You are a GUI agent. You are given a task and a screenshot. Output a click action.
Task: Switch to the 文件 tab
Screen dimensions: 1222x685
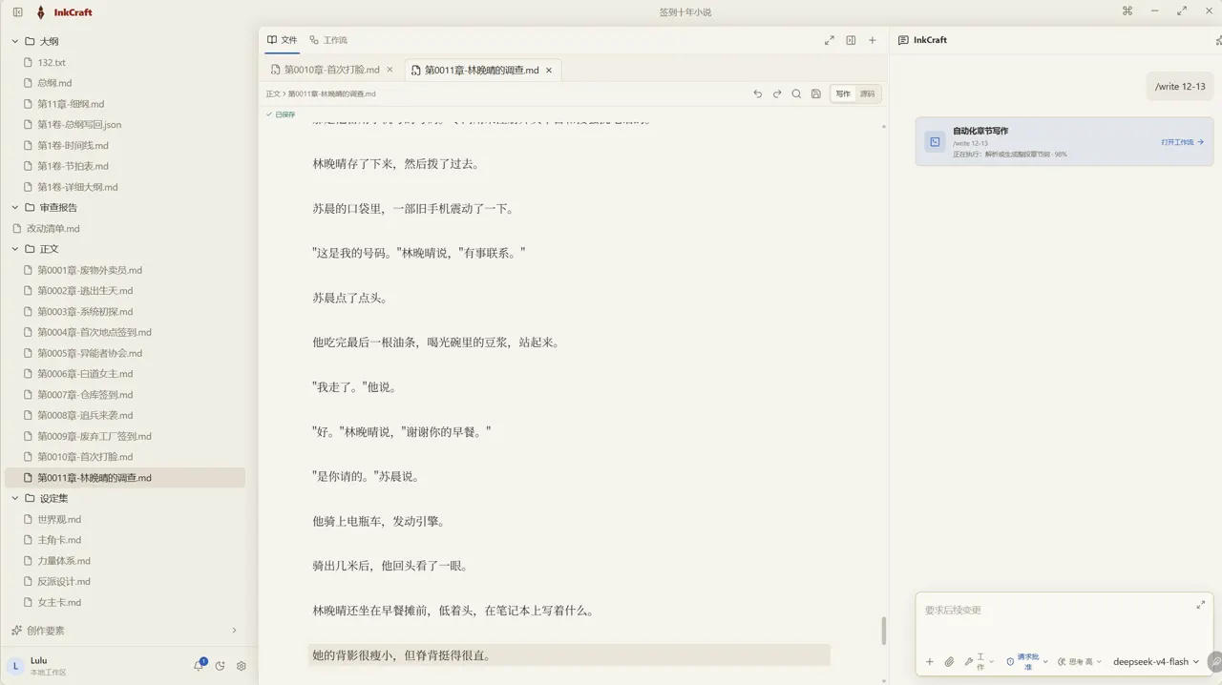[283, 40]
